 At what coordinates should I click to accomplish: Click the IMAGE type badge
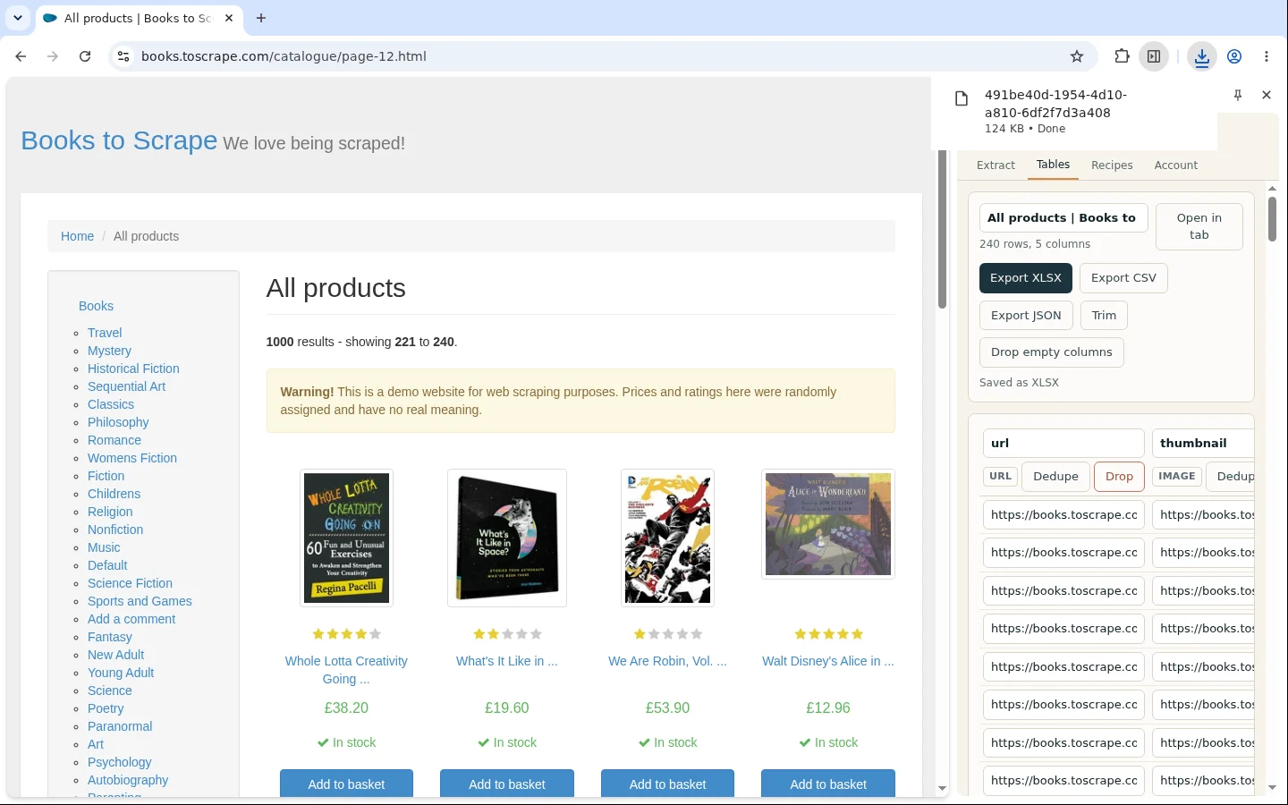1176,477
